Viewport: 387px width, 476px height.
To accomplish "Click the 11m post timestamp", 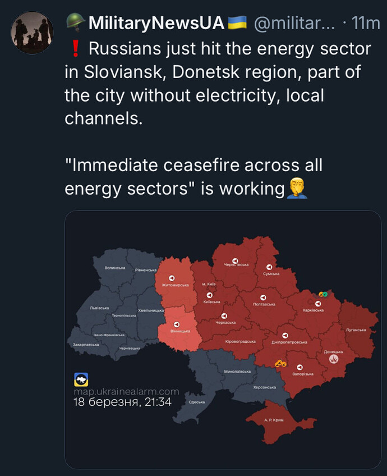I will pos(366,23).
